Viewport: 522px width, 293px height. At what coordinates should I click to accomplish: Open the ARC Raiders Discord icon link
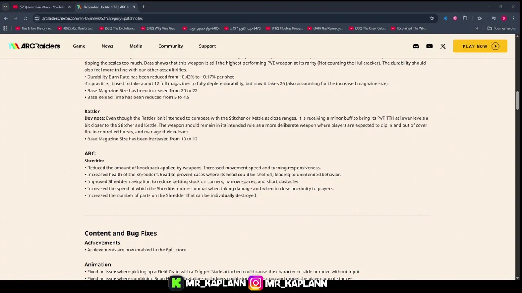[x=416, y=46]
